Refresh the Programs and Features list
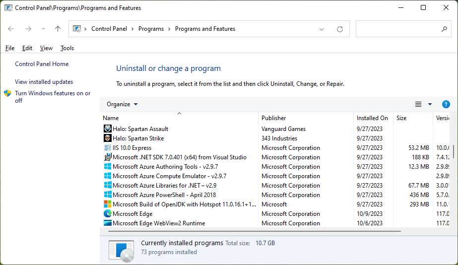This screenshot has height=265, width=458. click(340, 29)
